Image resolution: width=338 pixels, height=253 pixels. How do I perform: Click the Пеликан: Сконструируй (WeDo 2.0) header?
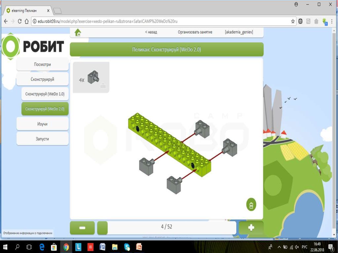point(167,49)
